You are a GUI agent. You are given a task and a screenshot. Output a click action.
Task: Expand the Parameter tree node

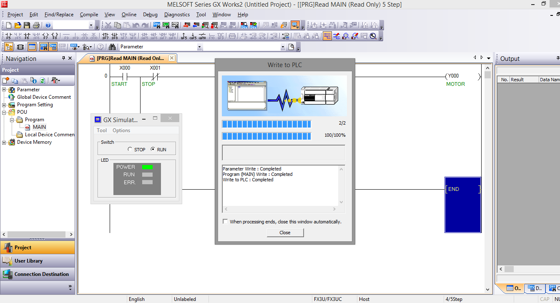(4, 90)
